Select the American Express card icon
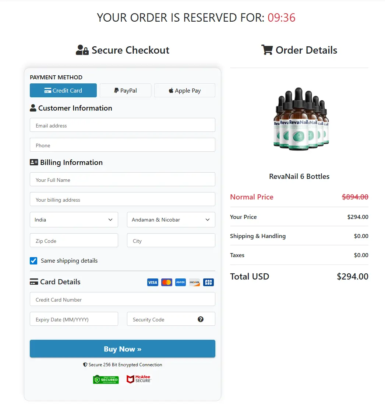The image size is (385, 407). click(x=180, y=282)
